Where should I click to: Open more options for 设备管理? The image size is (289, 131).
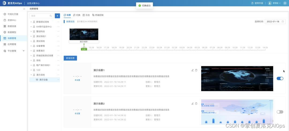(x=58, y=46)
